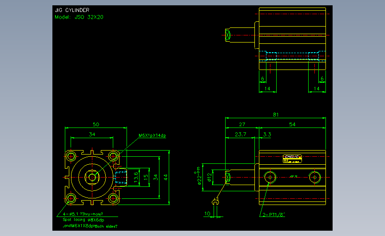Click the '50' width dimension value
This screenshot has width=385, height=236.
click(96, 124)
